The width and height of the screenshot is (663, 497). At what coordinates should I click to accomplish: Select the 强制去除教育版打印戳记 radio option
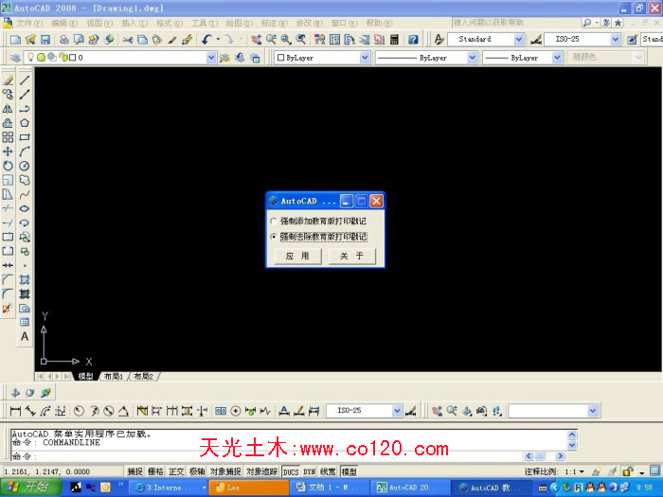click(275, 237)
